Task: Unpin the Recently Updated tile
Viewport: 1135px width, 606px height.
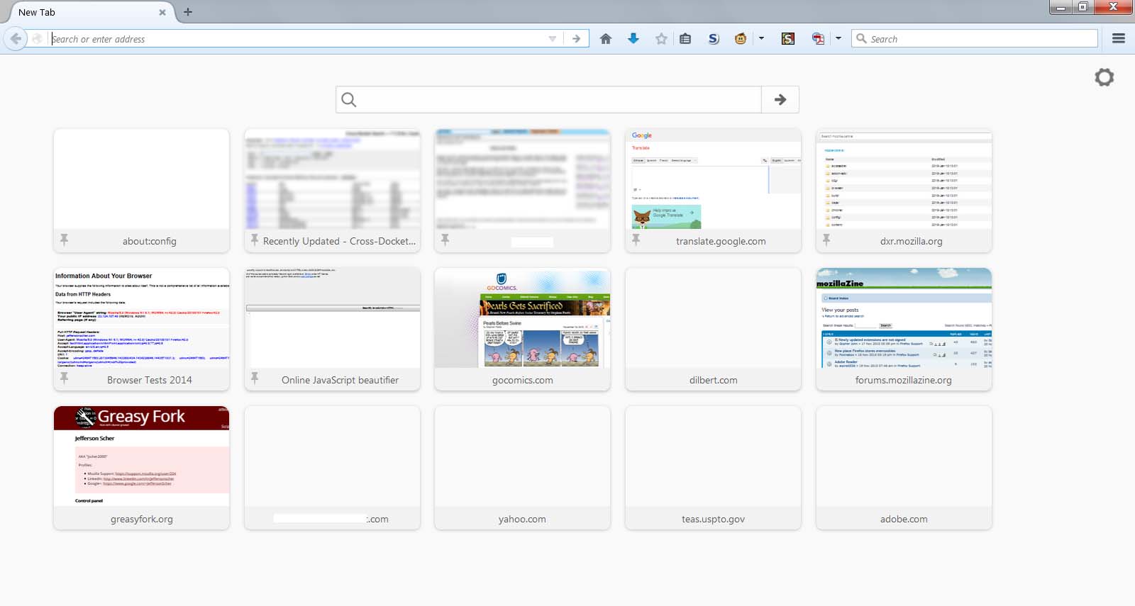Action: [x=255, y=240]
